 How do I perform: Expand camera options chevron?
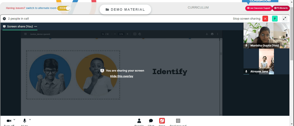click(14, 120)
